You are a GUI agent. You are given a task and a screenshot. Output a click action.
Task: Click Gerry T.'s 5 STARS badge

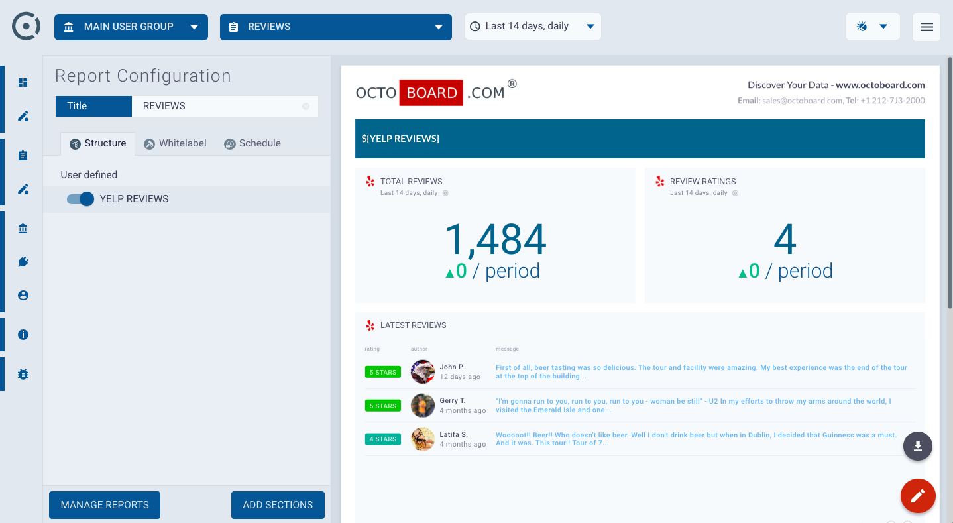[383, 406]
